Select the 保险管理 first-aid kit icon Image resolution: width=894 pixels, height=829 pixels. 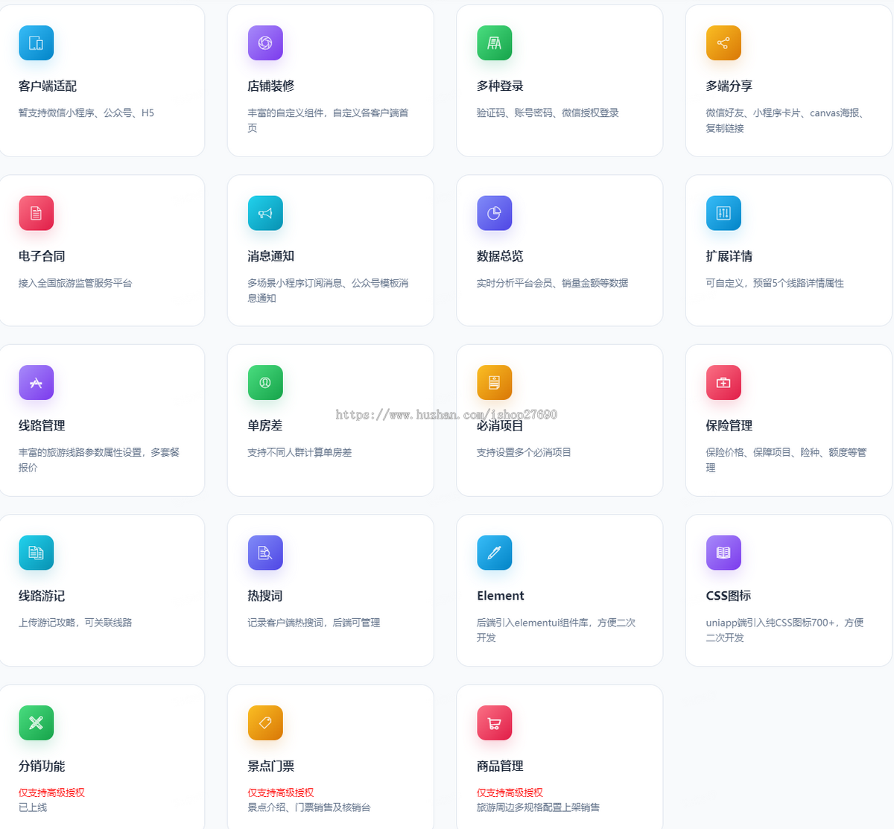click(x=723, y=383)
